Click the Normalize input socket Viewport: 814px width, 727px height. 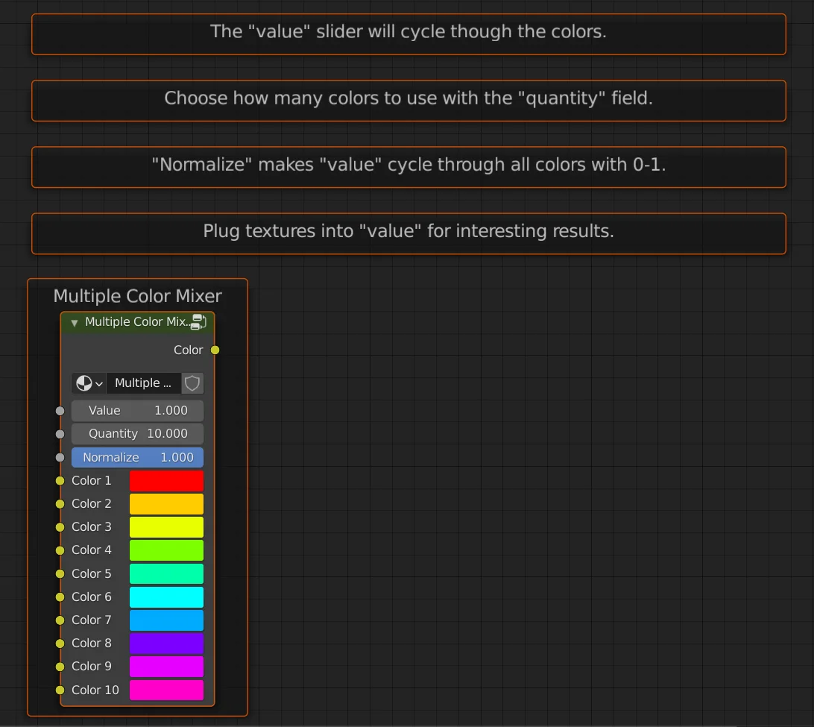click(59, 457)
